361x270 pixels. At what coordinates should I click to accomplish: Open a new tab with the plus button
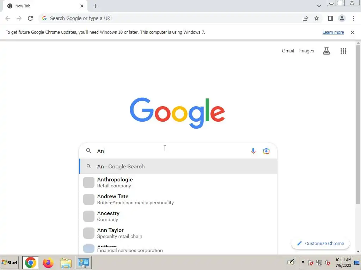pyautogui.click(x=95, y=6)
